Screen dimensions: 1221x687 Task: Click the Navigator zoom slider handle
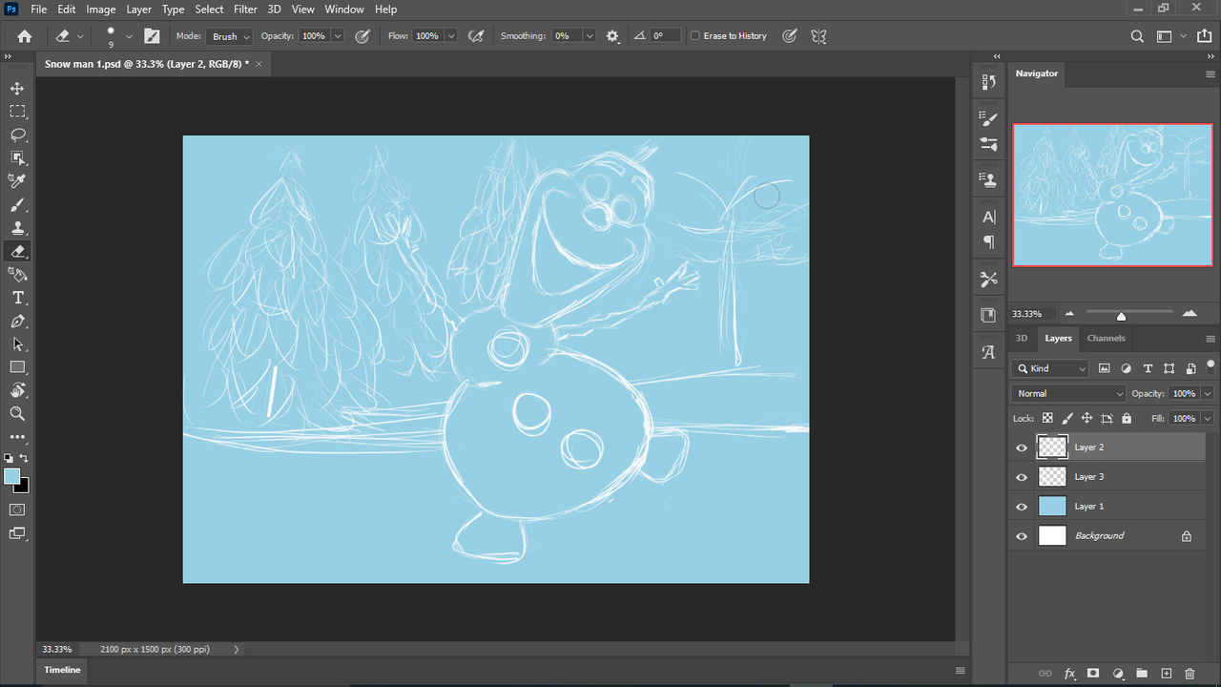point(1121,316)
